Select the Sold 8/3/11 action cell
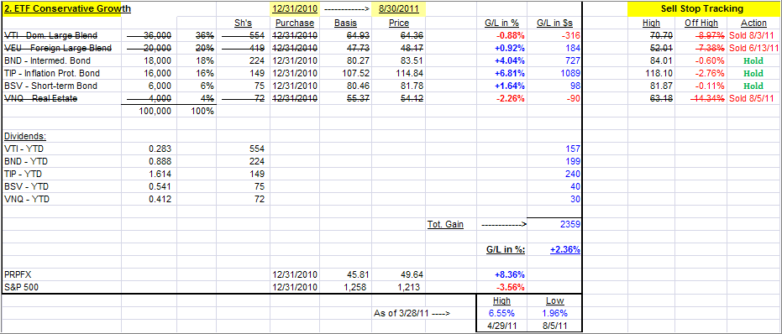Screen dimensions: 782x334 click(x=753, y=35)
